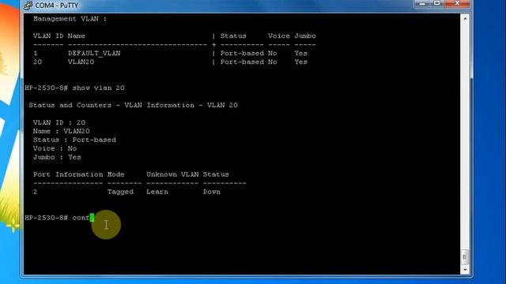Click the COM4 - PuTTY window title
This screenshot has height=284, width=506.
[56, 6]
